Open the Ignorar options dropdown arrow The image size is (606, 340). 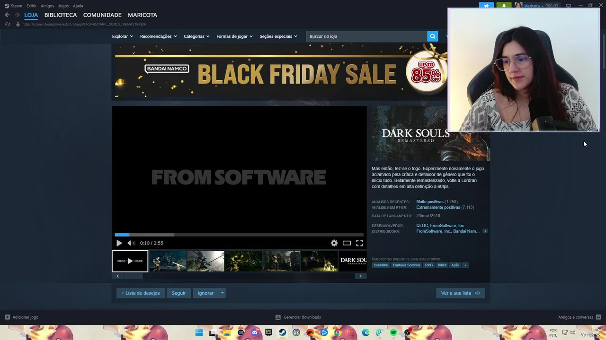pos(222,293)
